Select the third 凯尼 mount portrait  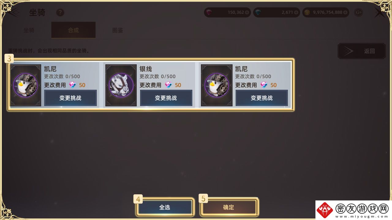(217, 85)
